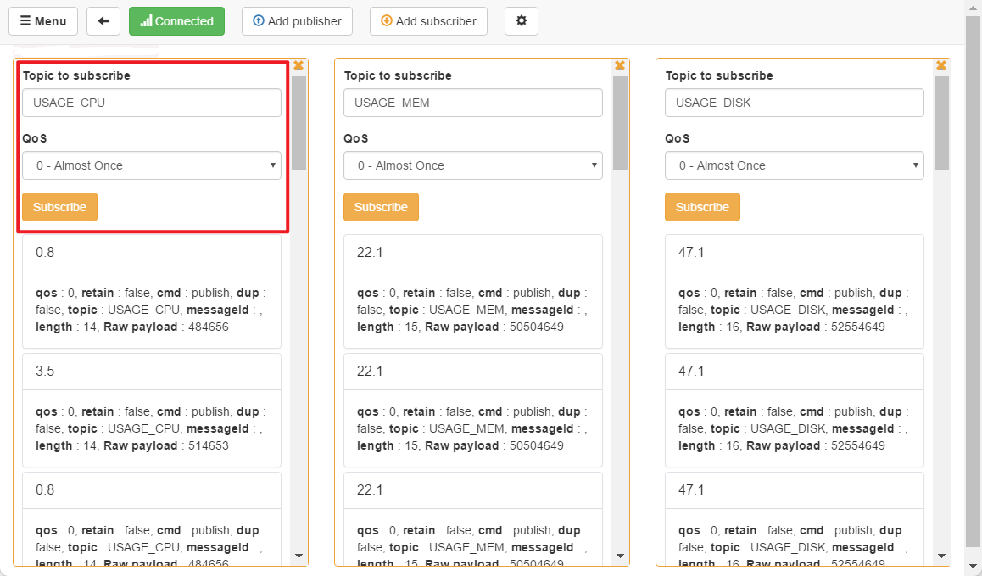Close the USAGE_MEM subscriber panel

tap(620, 66)
